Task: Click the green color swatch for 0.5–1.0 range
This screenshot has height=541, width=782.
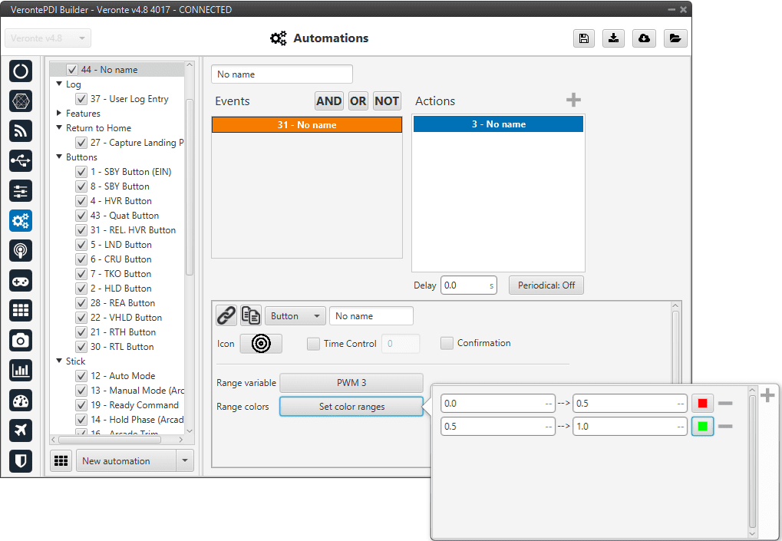Action: (x=702, y=426)
